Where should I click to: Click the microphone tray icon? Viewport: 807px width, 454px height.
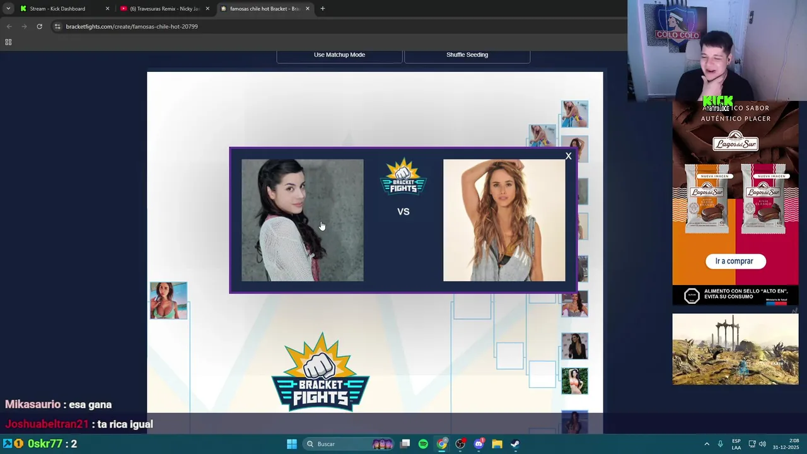click(720, 444)
